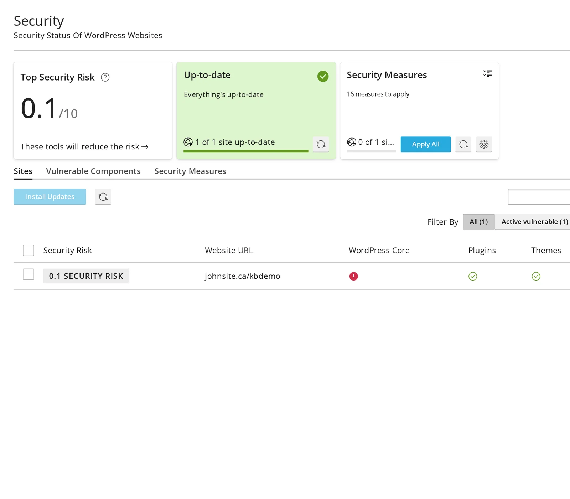Focus the search input field
Image resolution: width=570 pixels, height=499 pixels.
[539, 197]
